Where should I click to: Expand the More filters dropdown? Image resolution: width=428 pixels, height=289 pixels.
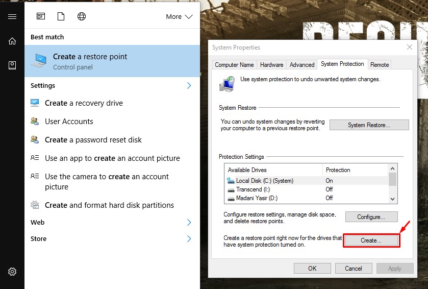(x=179, y=17)
